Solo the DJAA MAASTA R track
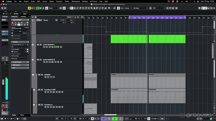The image size is (216, 121). pyautogui.click(x=41, y=60)
